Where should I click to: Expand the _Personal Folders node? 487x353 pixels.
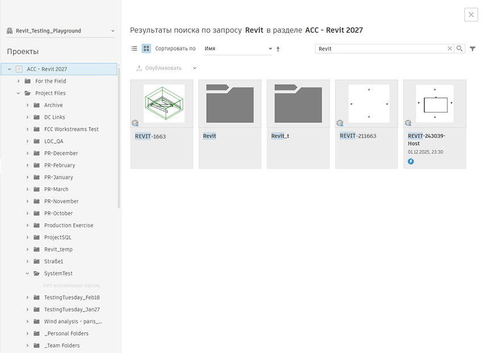click(x=27, y=334)
